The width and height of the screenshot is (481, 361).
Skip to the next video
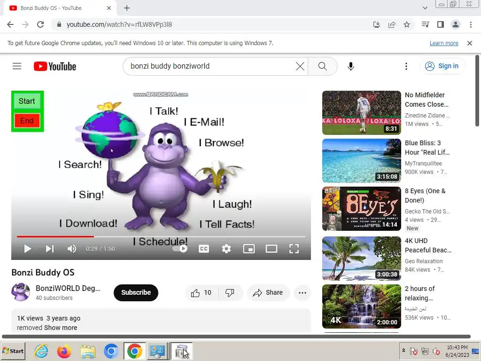click(x=50, y=249)
